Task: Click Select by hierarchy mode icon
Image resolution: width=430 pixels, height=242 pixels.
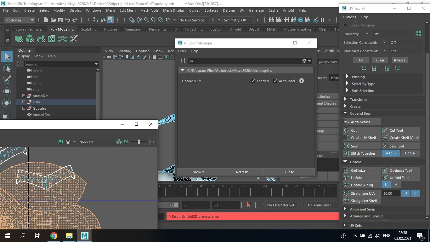Action: click(x=96, y=20)
